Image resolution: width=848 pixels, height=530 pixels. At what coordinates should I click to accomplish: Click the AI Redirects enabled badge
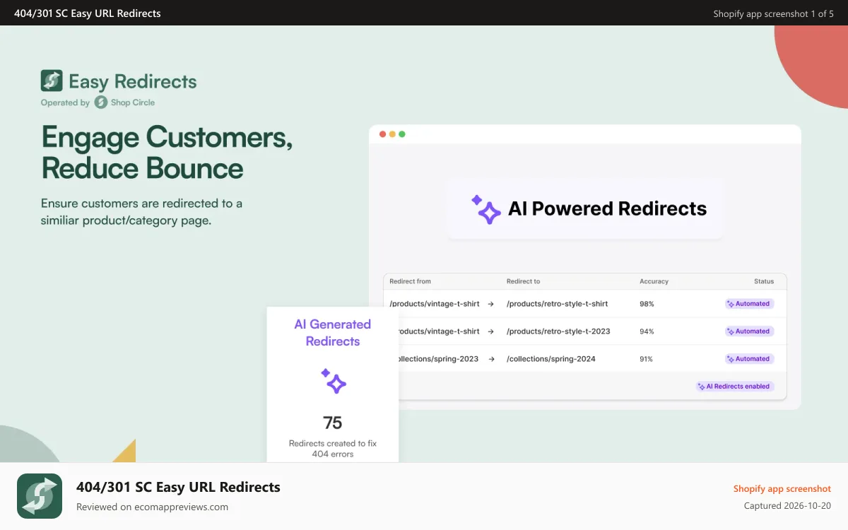735,387
